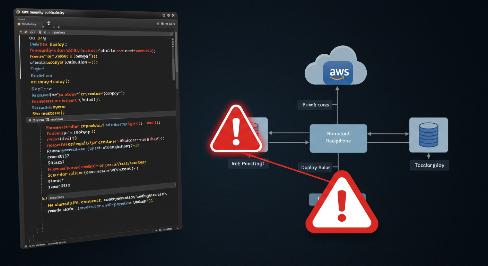The height and width of the screenshot is (266, 488).
Task: Open the droplet tool dropdown arrow
Action: [35, 32]
